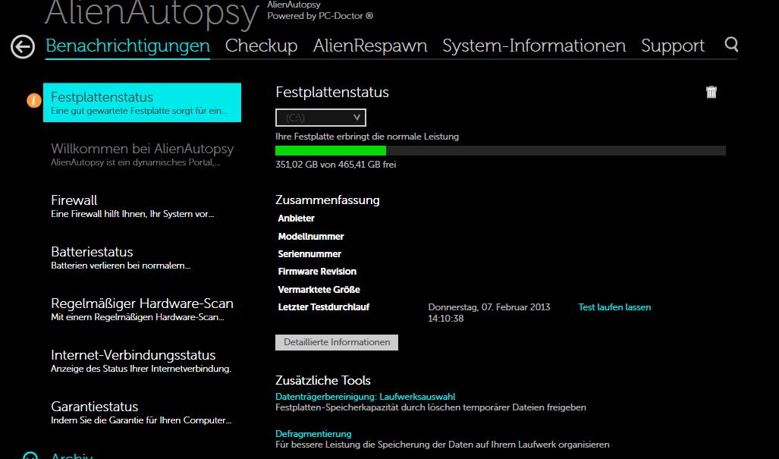Open the search magnifier icon

click(731, 44)
